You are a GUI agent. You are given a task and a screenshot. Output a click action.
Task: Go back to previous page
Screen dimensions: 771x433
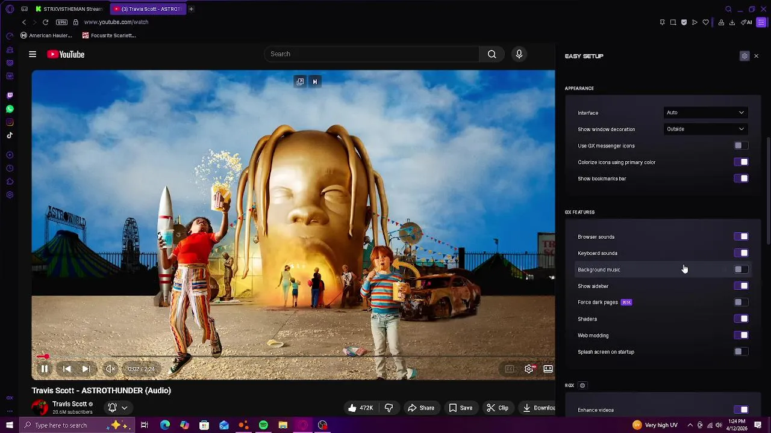24,22
